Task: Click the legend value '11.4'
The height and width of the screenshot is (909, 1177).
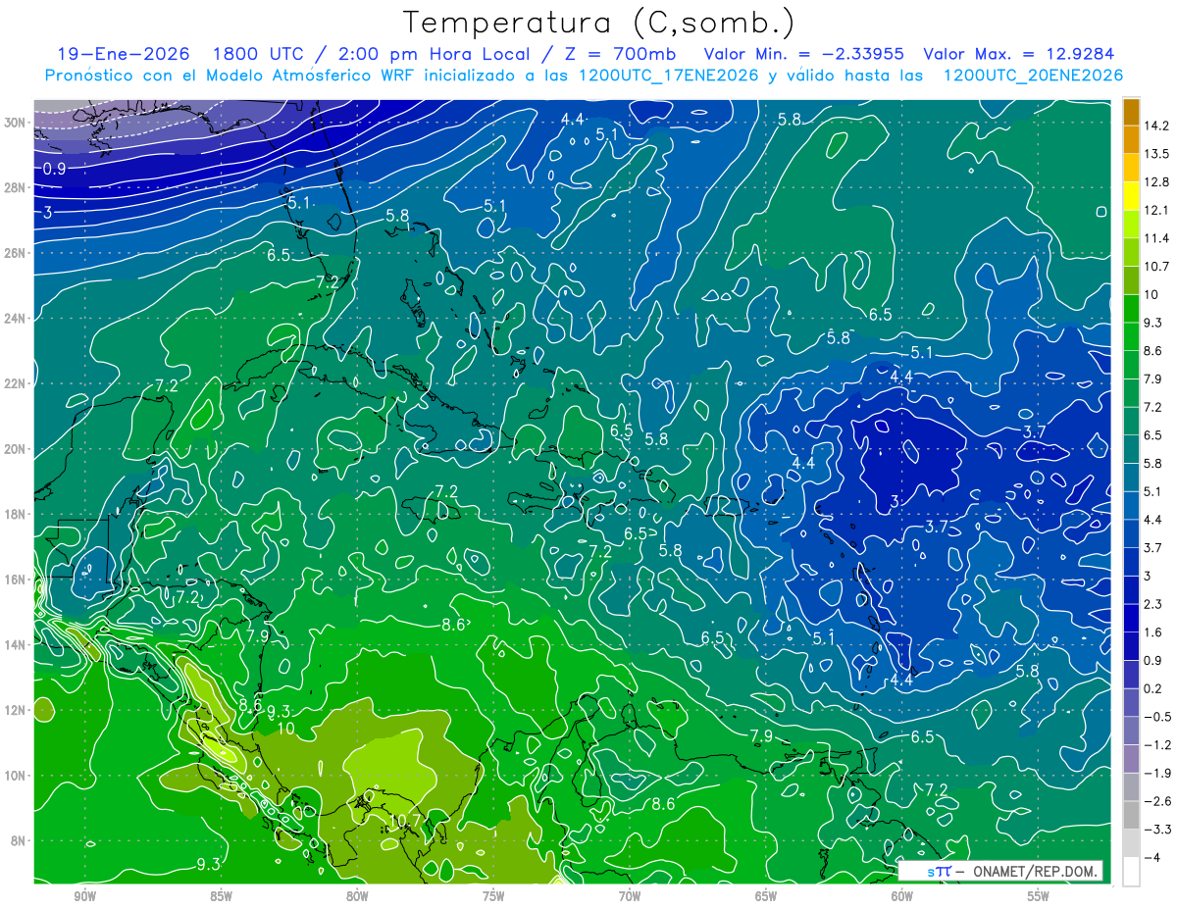Action: click(x=1155, y=238)
